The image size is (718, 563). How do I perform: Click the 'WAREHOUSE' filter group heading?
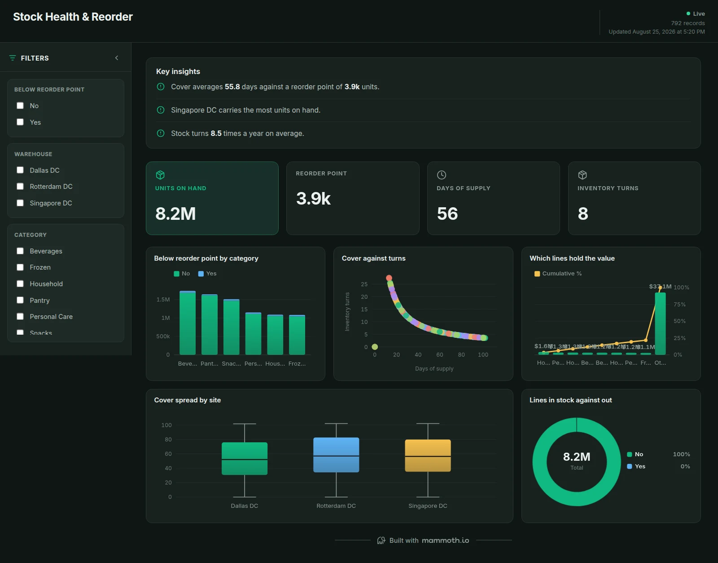(x=33, y=154)
